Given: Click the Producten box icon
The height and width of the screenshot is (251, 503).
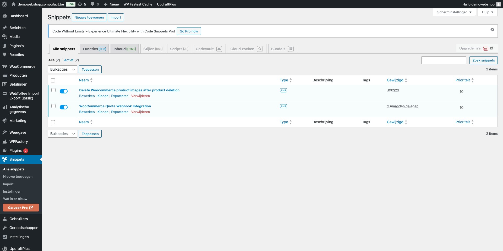Looking at the screenshot, I should (x=5, y=75).
